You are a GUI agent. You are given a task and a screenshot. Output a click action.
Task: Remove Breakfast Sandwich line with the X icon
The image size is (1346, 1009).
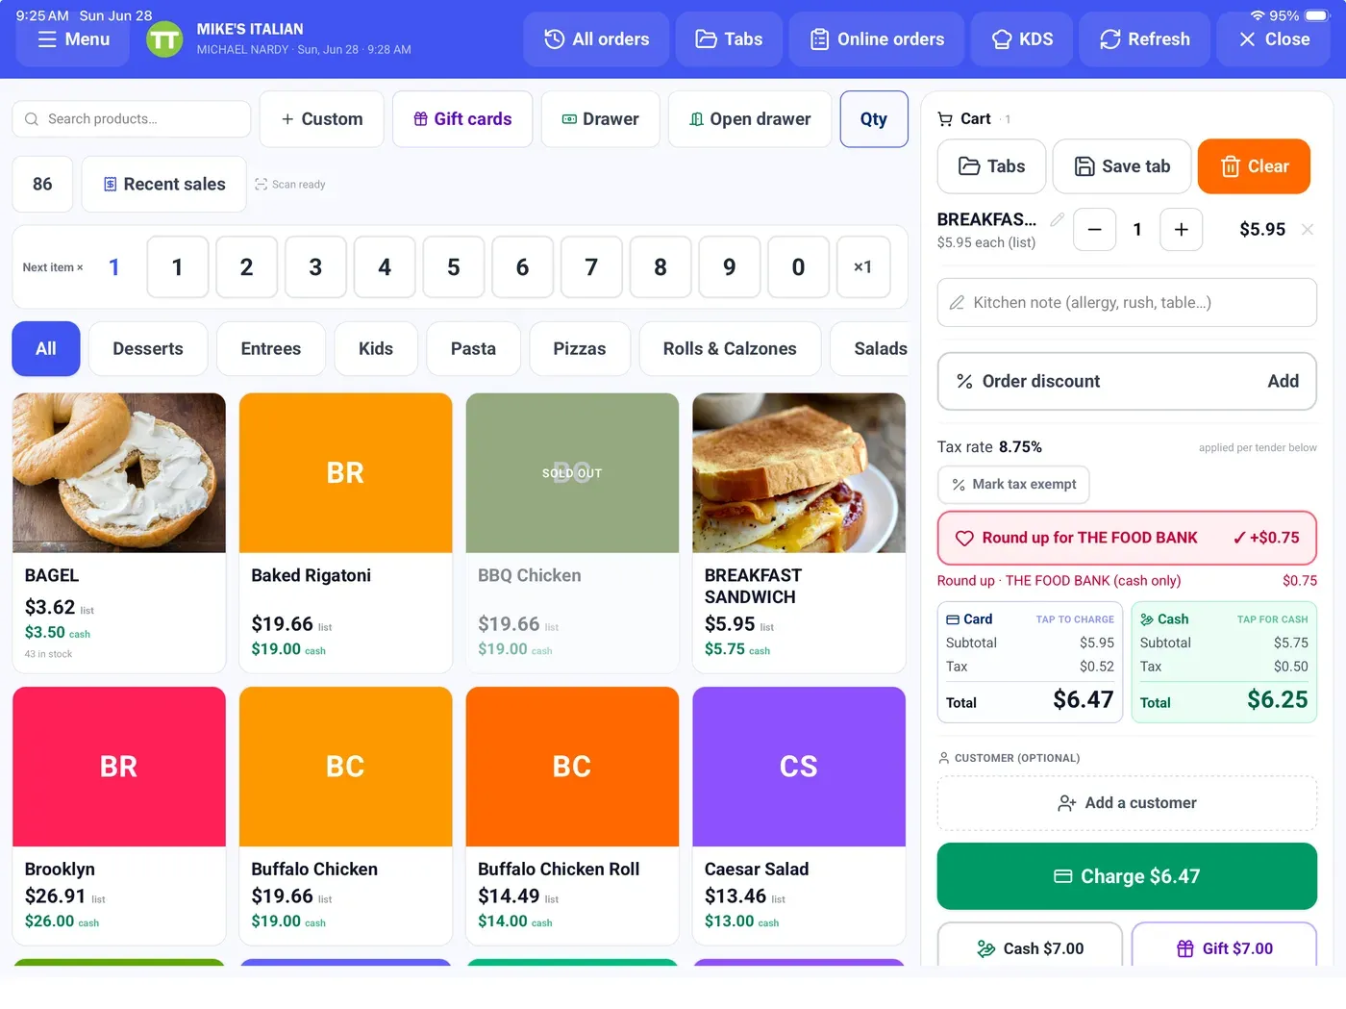[1308, 229]
